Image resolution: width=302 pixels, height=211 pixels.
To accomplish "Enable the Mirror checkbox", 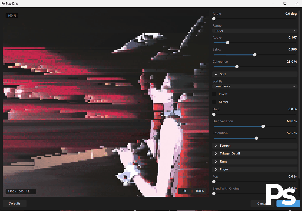I will (x=214, y=102).
